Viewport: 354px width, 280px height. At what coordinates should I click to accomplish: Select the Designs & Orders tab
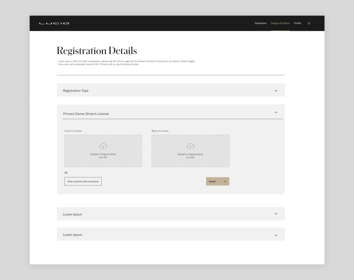tap(280, 23)
